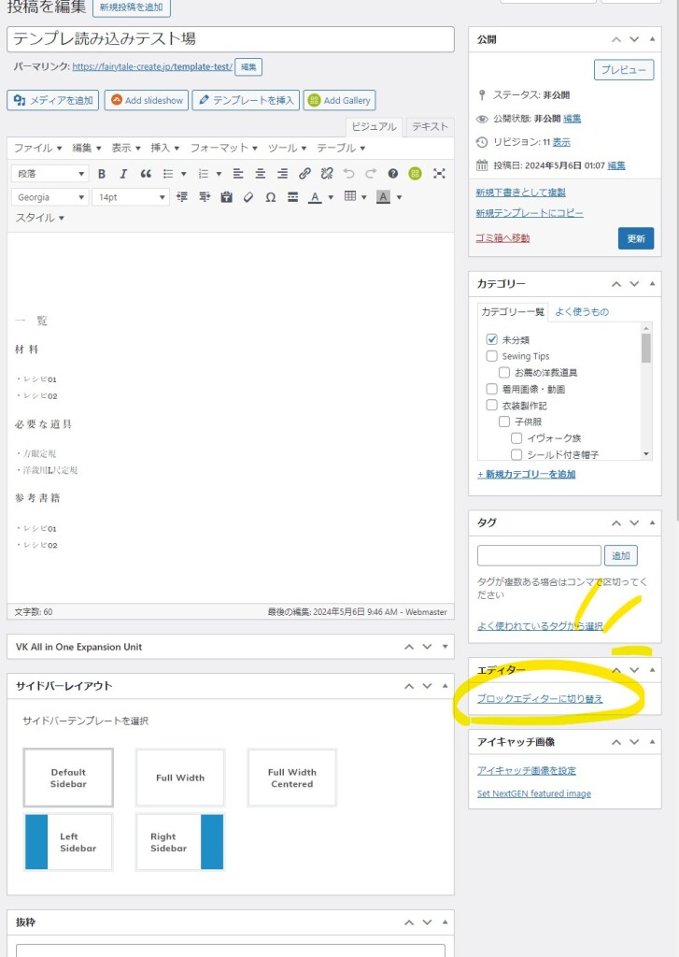679x957 pixels.
Task: Check the Sewing Tips category
Action: click(492, 356)
